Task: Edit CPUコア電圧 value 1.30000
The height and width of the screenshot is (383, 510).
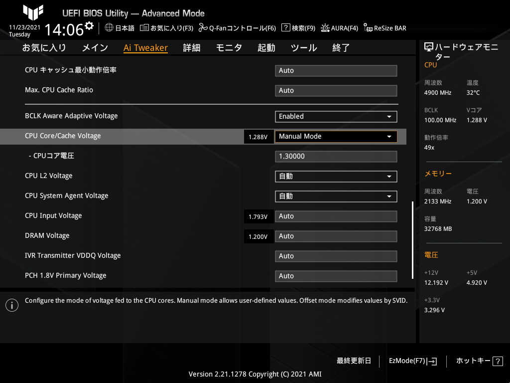Action: [336, 156]
